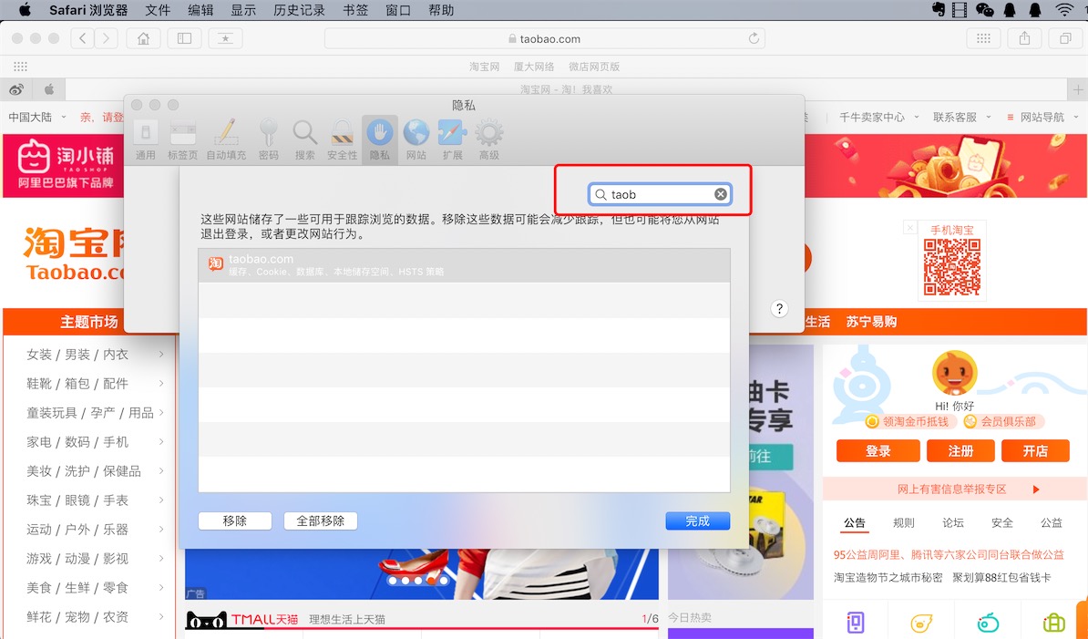This screenshot has width=1088, height=639.
Task: Open the 窗口 menu
Action: point(398,10)
